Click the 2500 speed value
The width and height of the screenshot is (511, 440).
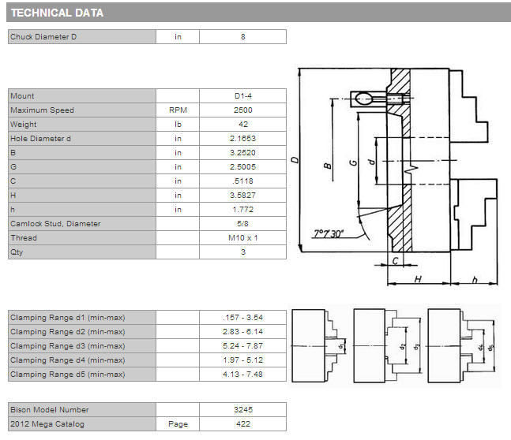tap(242, 110)
